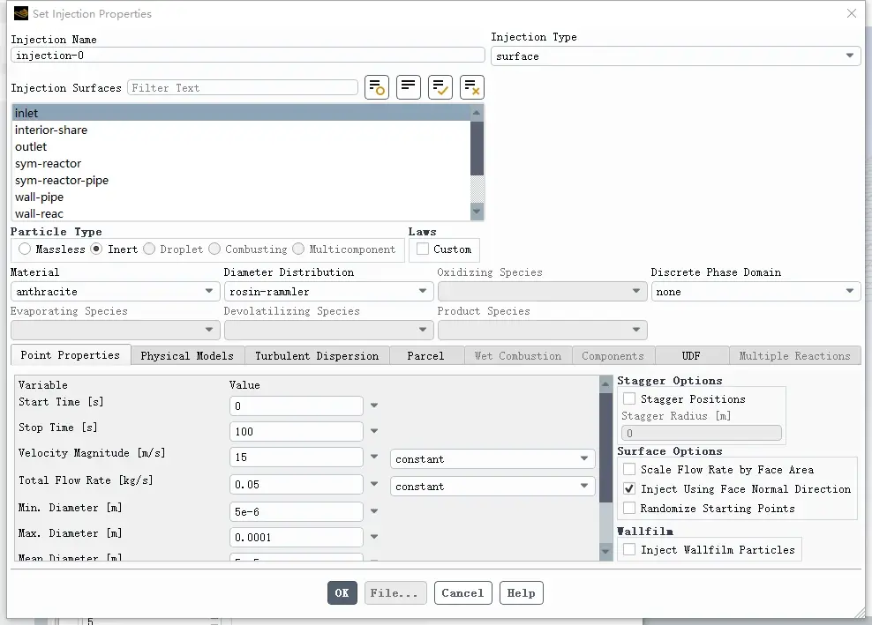Click the surface list scroll-down arrow

point(477,212)
